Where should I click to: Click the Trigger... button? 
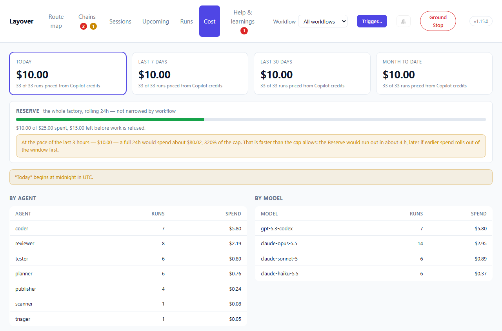[372, 21]
